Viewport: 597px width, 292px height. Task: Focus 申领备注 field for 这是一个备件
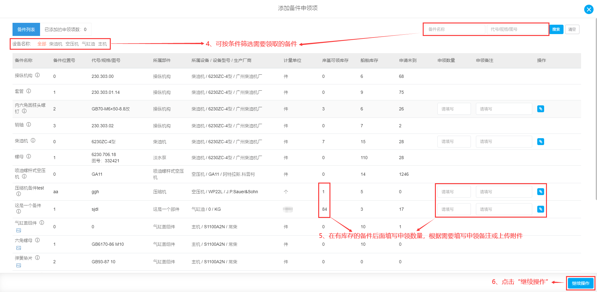tap(504, 209)
